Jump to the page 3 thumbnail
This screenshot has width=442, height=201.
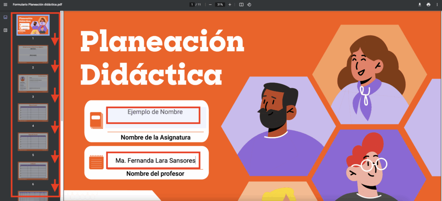point(33,83)
